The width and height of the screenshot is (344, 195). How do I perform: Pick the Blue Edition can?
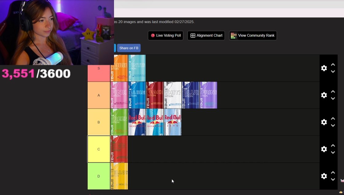tap(191, 95)
